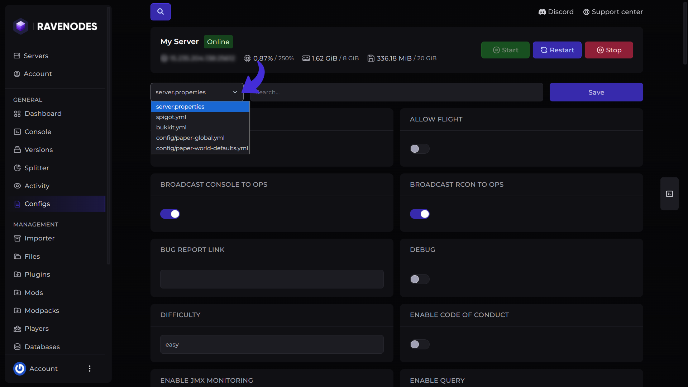Open the account three-dots menu
Image resolution: width=688 pixels, height=387 pixels.
pyautogui.click(x=90, y=368)
